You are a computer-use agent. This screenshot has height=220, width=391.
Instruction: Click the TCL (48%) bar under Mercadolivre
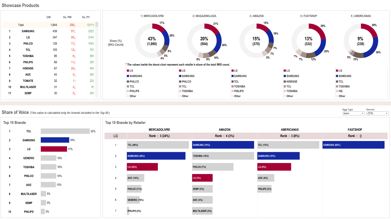click(x=158, y=145)
